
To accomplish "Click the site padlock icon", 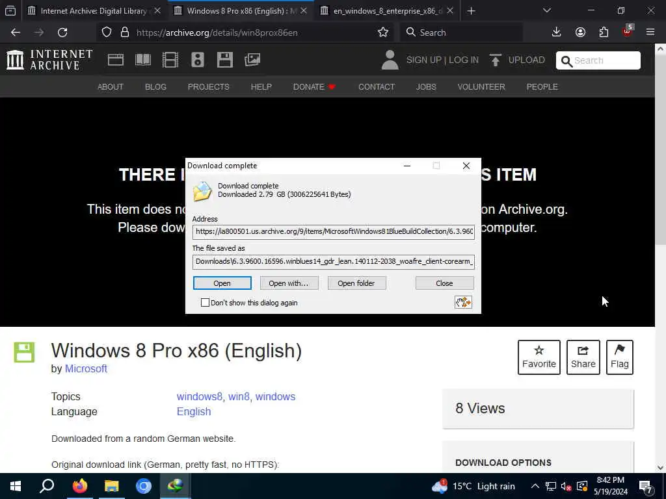I will (x=125, y=32).
